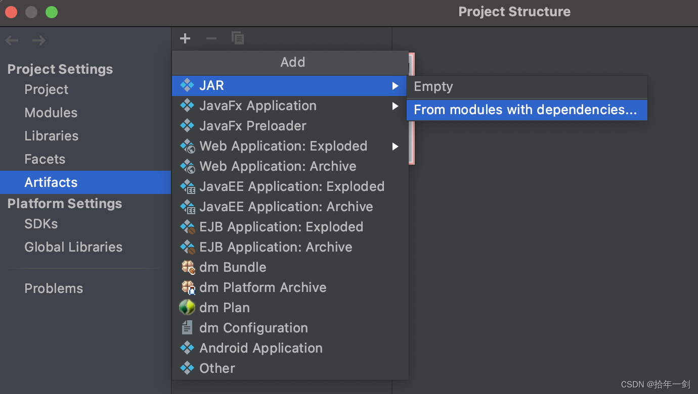Viewport: 698px width, 394px height.
Task: Expand the JAR submenu arrow
Action: [396, 85]
